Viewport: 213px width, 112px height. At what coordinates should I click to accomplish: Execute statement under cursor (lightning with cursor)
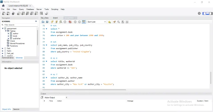[56, 22]
